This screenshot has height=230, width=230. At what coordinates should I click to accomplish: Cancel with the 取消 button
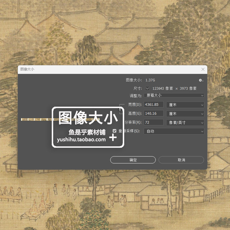181,160
